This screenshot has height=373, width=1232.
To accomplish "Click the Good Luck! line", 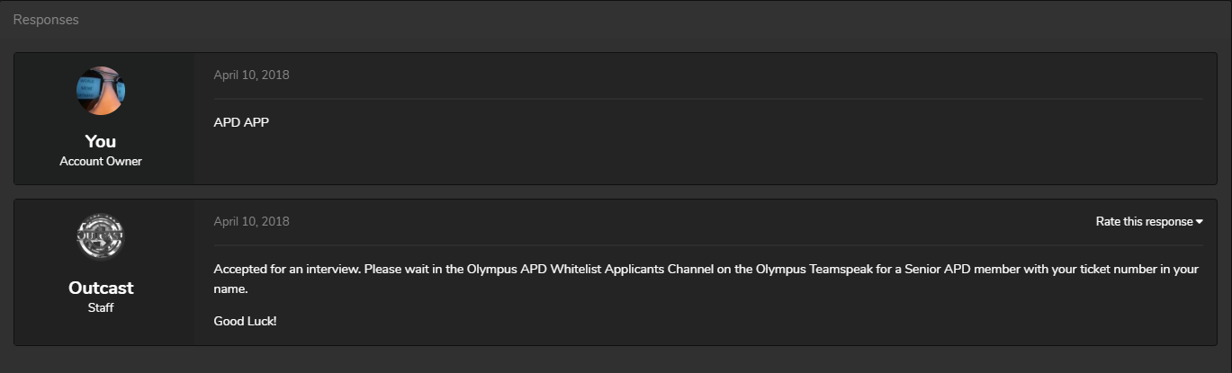I will click(x=245, y=321).
